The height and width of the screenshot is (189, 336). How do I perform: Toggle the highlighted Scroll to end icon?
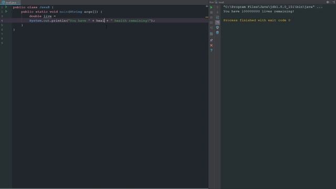tap(217, 23)
